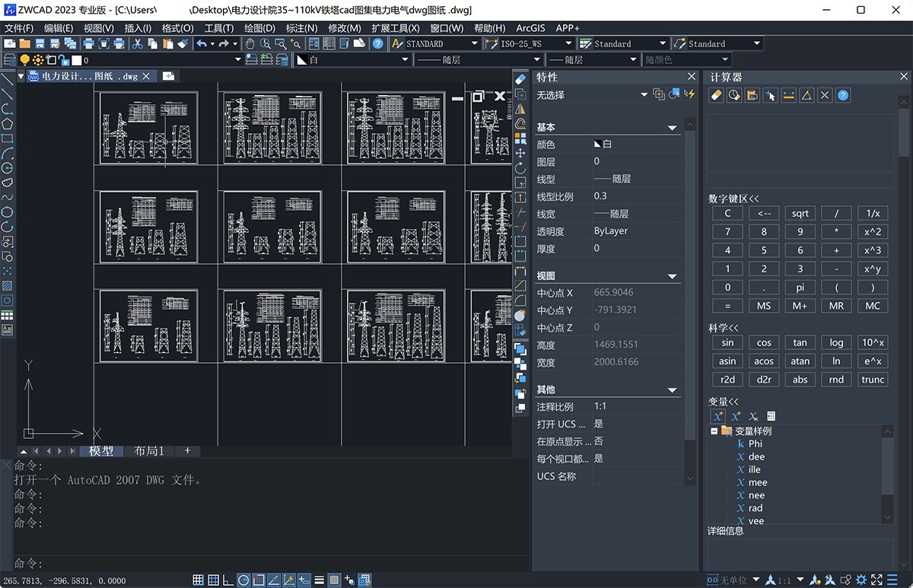
Task: Switch to the 布局1 tab
Action: [149, 450]
